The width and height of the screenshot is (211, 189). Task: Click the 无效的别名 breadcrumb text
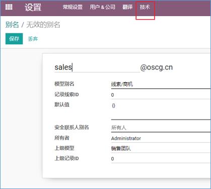pos(43,25)
